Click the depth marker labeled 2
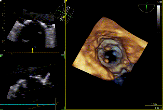This screenshot has height=110, width=163. 3,15
